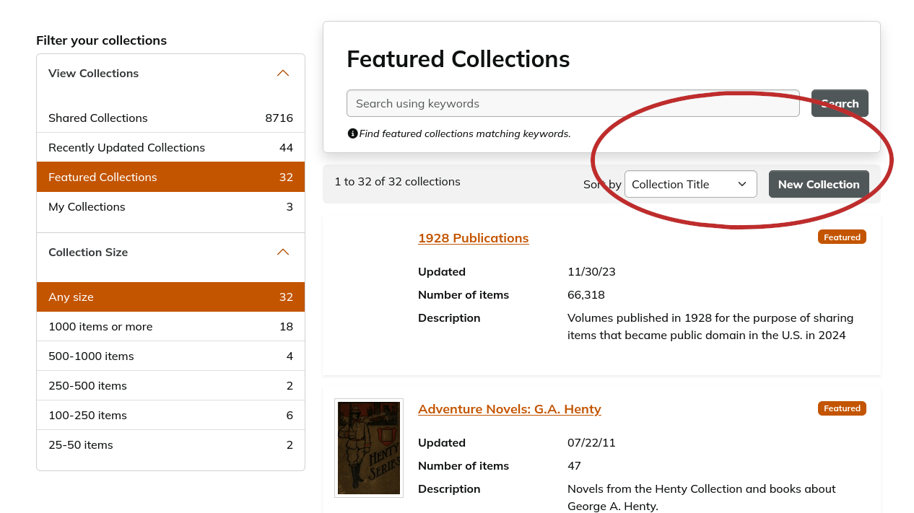Collapse the View Collections section
Screen dimensions: 914x513
click(x=283, y=73)
